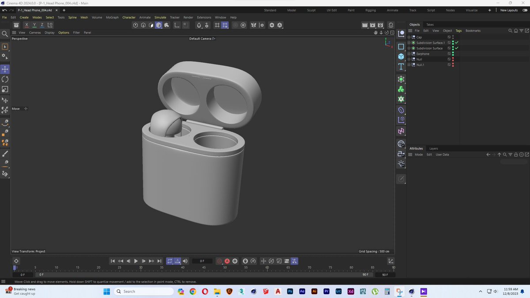This screenshot has width=530, height=298.
Task: Expand the Cap object hierarchy
Action: point(409,37)
